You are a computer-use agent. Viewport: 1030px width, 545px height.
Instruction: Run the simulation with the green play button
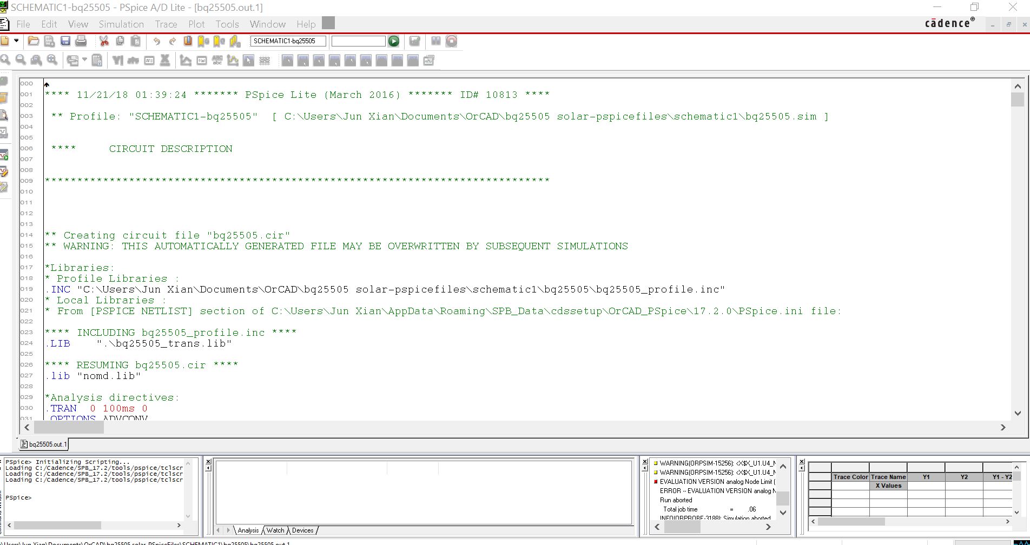pos(394,41)
